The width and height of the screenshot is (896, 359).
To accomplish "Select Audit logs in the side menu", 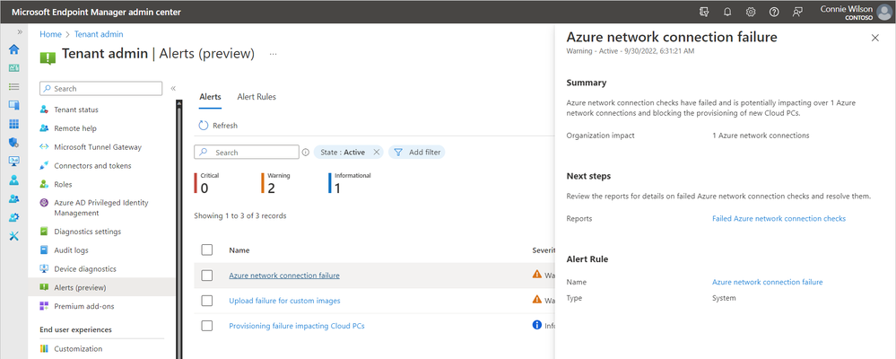I will [x=79, y=250].
